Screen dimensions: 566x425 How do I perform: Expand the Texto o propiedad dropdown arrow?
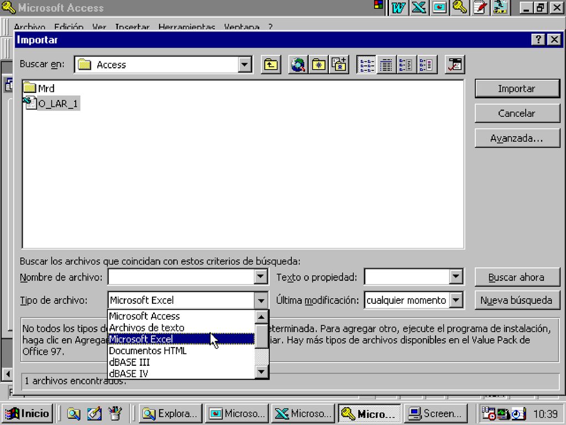[456, 277]
